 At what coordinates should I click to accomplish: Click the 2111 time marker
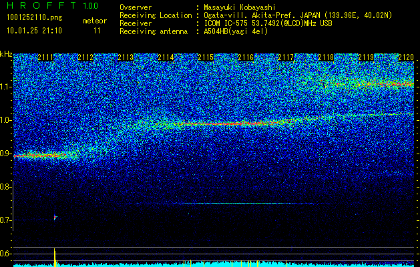[x=45, y=57]
